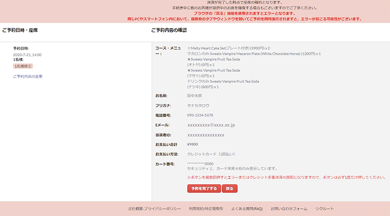
Task: Click the reservation date 2020-7-21, 14:00
Action: click(x=27, y=55)
